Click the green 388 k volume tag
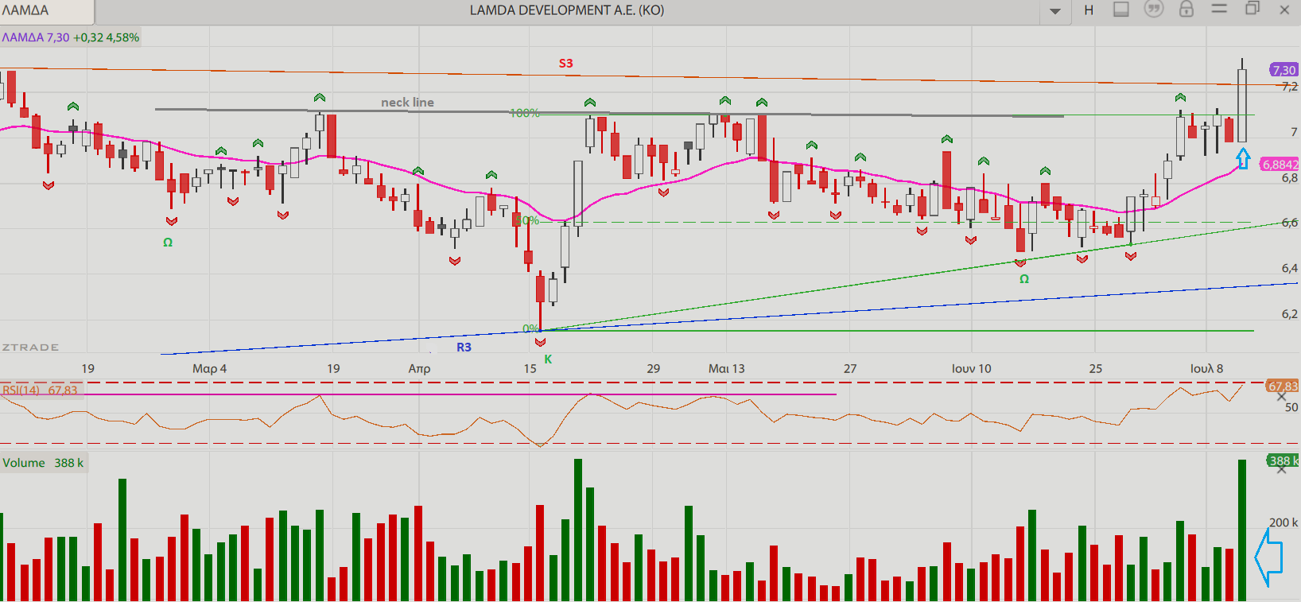This screenshot has width=1301, height=602. pos(1283,460)
